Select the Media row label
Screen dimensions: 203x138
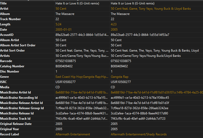tap(5, 87)
